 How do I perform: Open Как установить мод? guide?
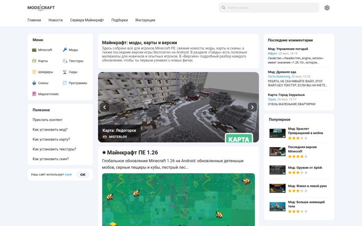(x=50, y=130)
